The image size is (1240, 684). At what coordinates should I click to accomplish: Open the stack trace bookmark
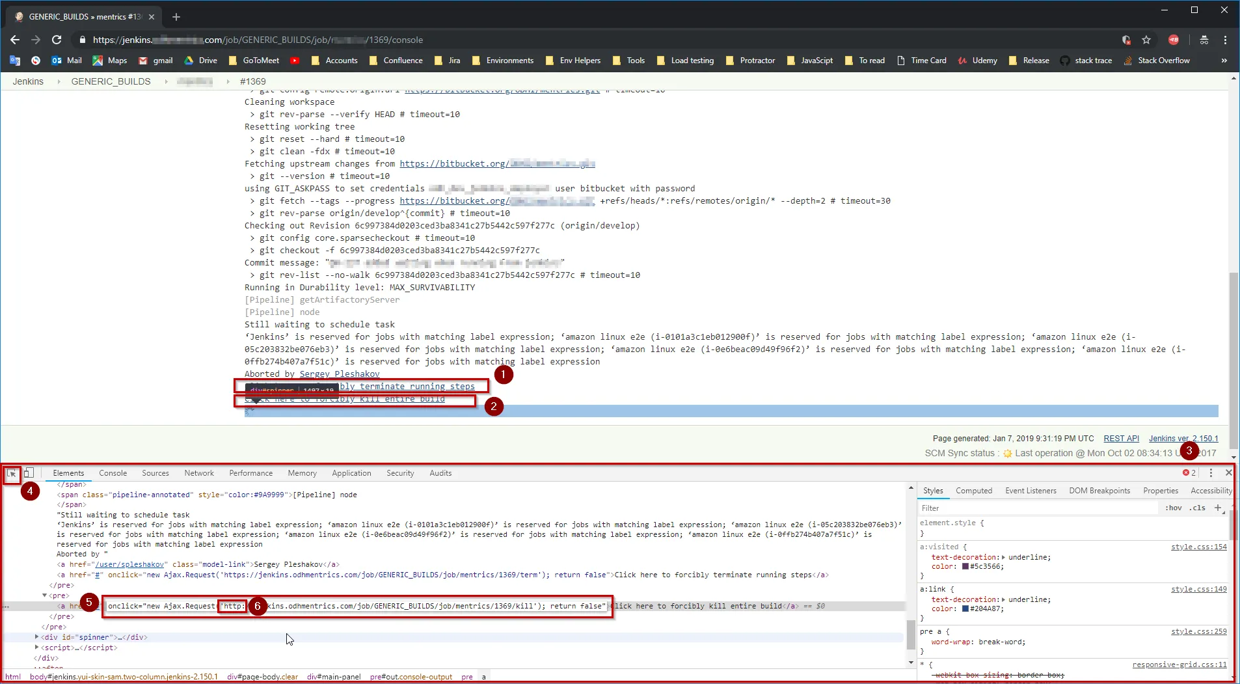[1086, 61]
